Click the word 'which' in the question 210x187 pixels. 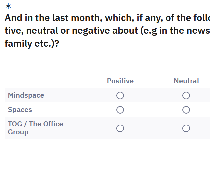[119, 18]
